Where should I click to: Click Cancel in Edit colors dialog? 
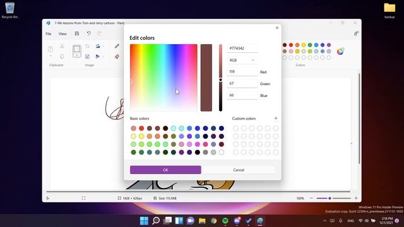239,170
